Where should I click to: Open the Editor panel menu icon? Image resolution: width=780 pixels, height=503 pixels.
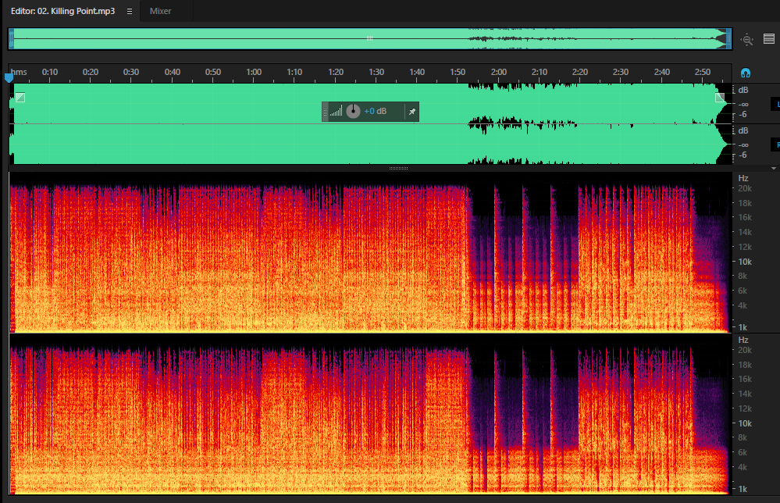130,12
